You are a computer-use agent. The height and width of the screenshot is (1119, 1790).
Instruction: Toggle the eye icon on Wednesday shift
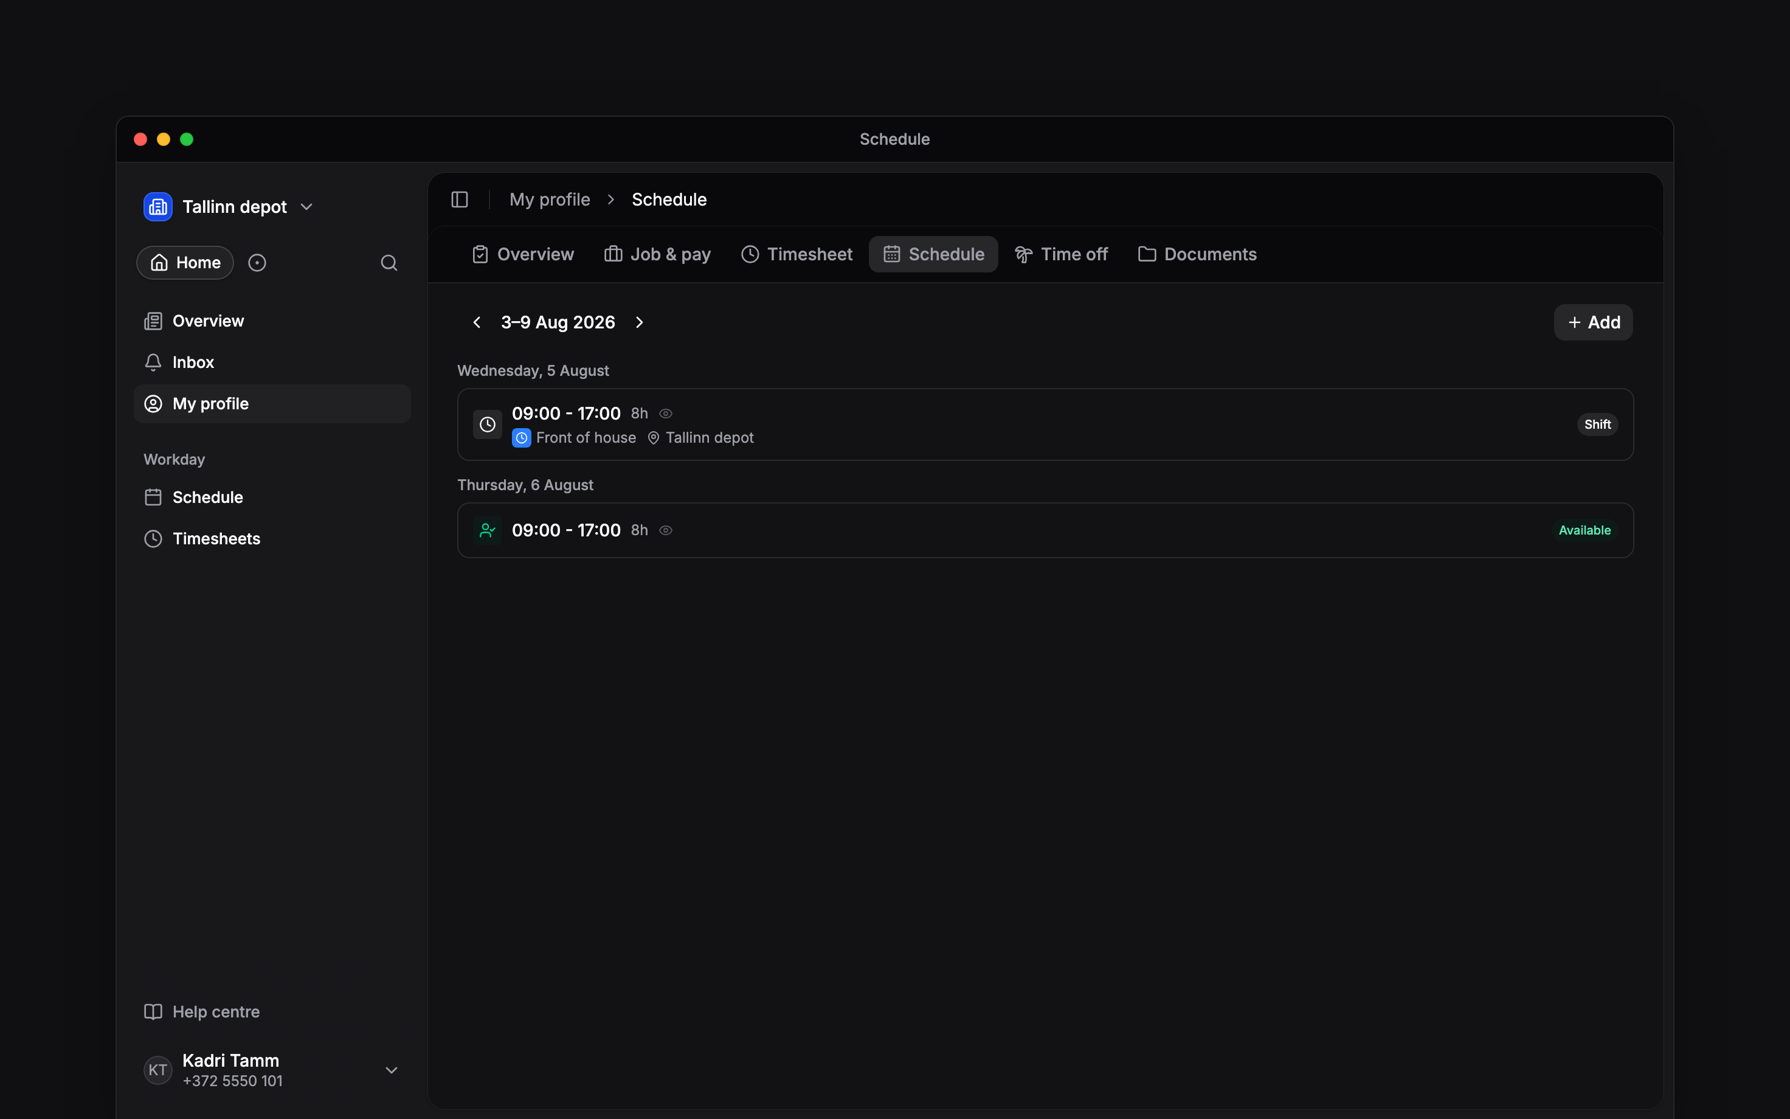(x=666, y=414)
